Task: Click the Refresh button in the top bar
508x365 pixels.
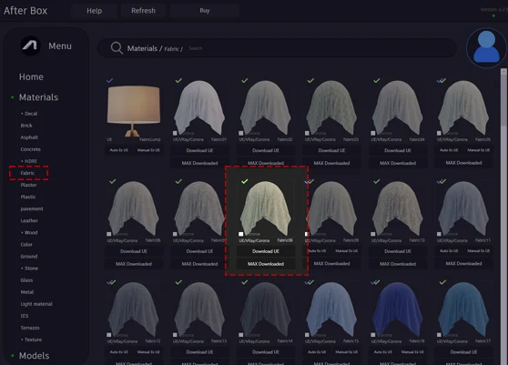Action: (x=143, y=11)
